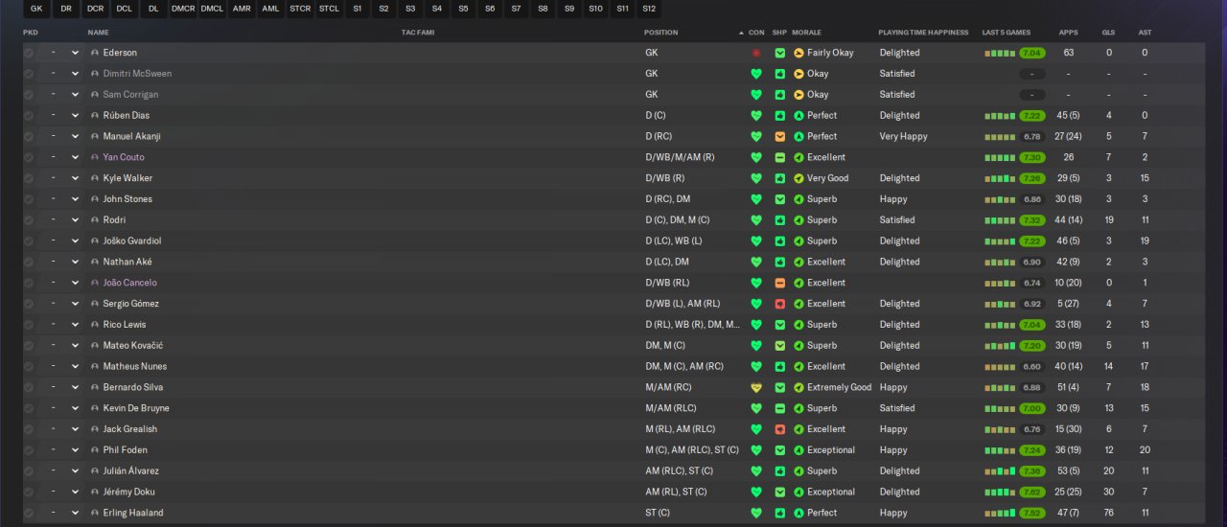Click Rúben Dias's last 5 games form bar

coord(1000,116)
